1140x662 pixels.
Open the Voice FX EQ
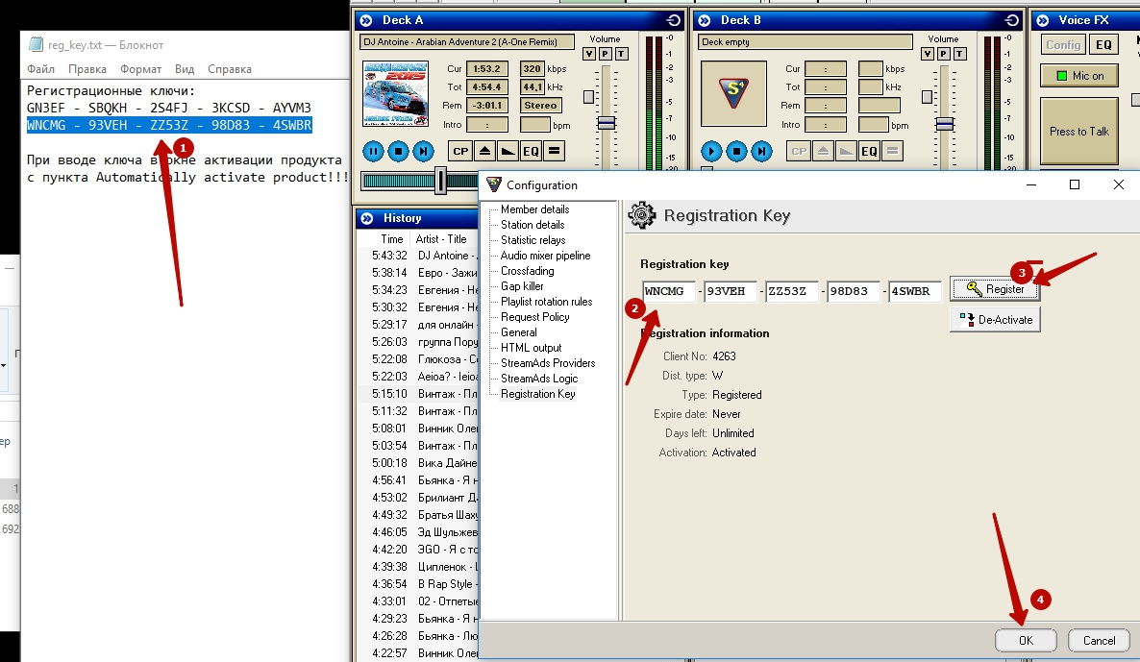(x=1103, y=45)
